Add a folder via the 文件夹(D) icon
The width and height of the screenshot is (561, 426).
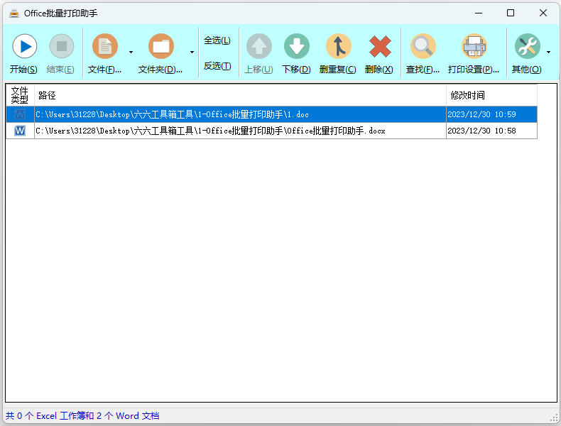coord(161,46)
